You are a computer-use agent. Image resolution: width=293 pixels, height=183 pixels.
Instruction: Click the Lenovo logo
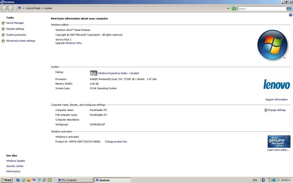277,84
